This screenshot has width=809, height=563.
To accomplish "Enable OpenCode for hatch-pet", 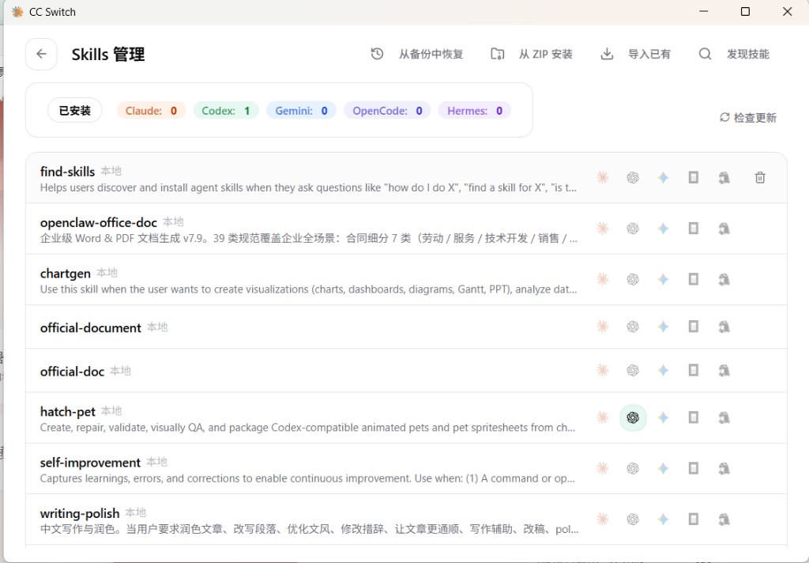I will [694, 418].
